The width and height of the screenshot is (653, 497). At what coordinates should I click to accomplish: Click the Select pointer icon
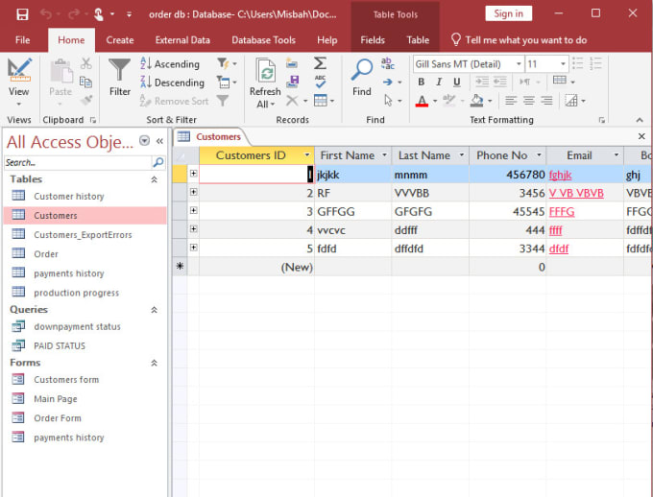pyautogui.click(x=388, y=101)
